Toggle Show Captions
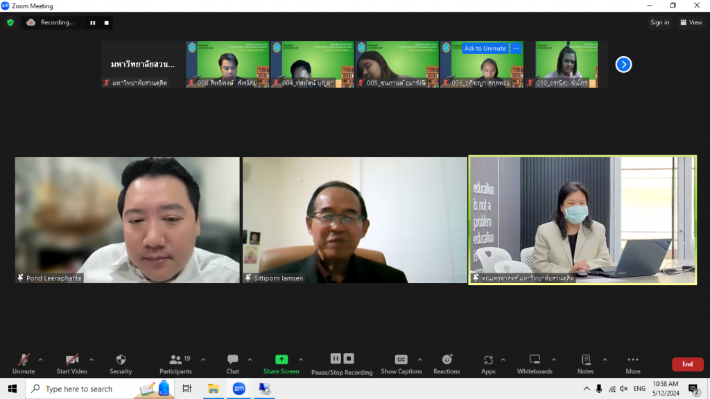Image resolution: width=710 pixels, height=399 pixels. tap(401, 363)
